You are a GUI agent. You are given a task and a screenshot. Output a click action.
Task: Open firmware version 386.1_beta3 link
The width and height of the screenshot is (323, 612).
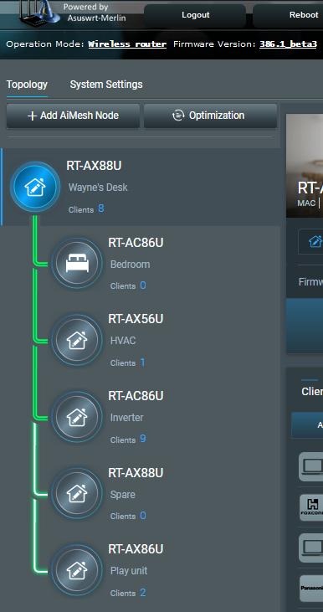click(289, 44)
